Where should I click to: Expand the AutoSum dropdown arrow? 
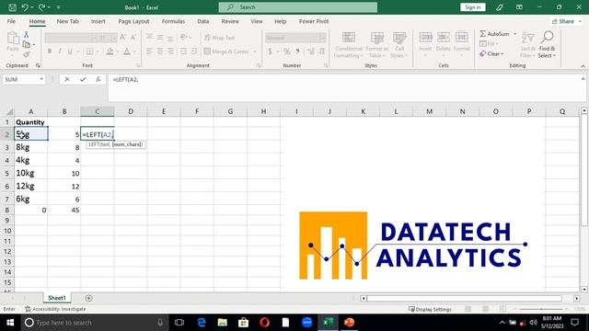coord(514,34)
